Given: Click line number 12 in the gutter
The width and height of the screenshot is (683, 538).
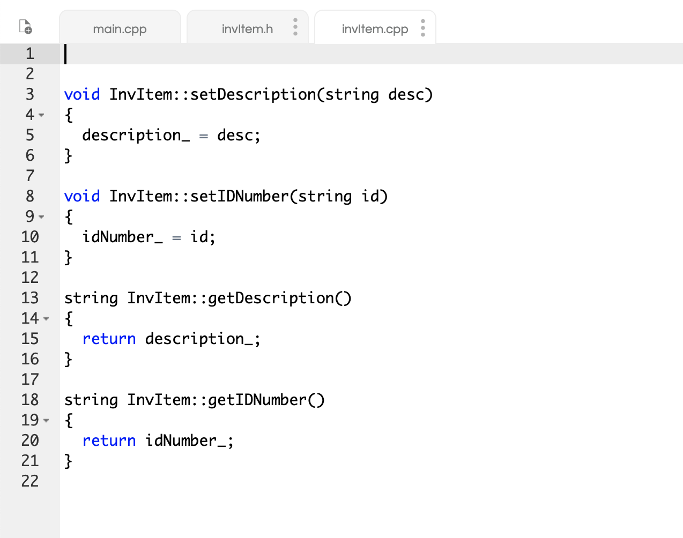Looking at the screenshot, I should coord(30,278).
